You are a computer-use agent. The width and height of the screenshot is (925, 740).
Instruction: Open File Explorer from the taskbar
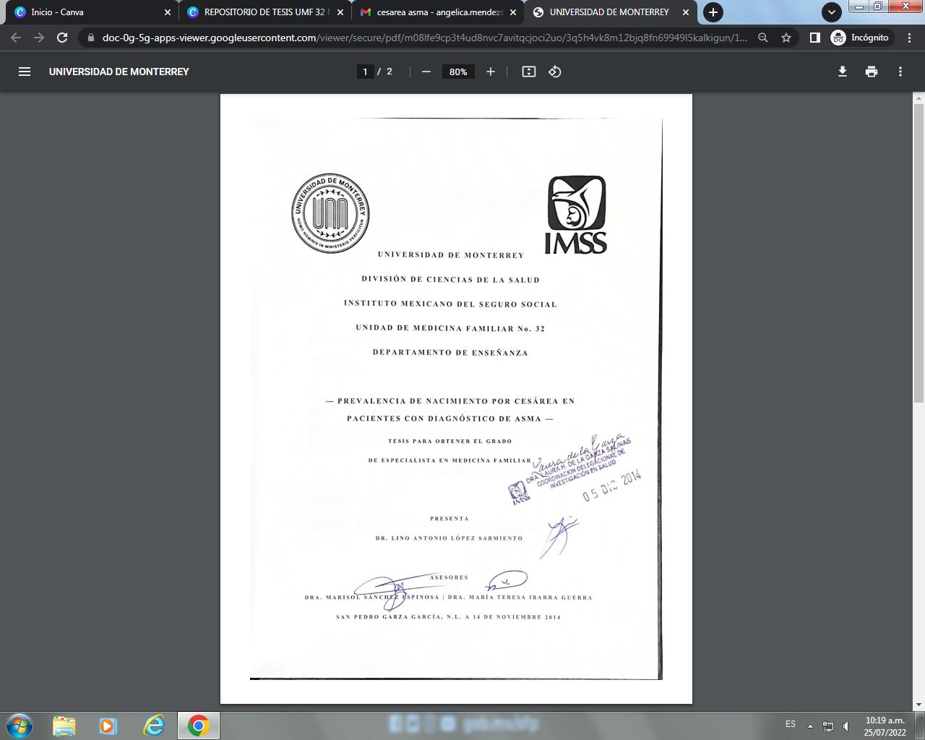[64, 726]
